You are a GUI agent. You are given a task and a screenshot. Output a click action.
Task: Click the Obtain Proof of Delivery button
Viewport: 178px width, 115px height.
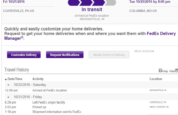[109, 55]
